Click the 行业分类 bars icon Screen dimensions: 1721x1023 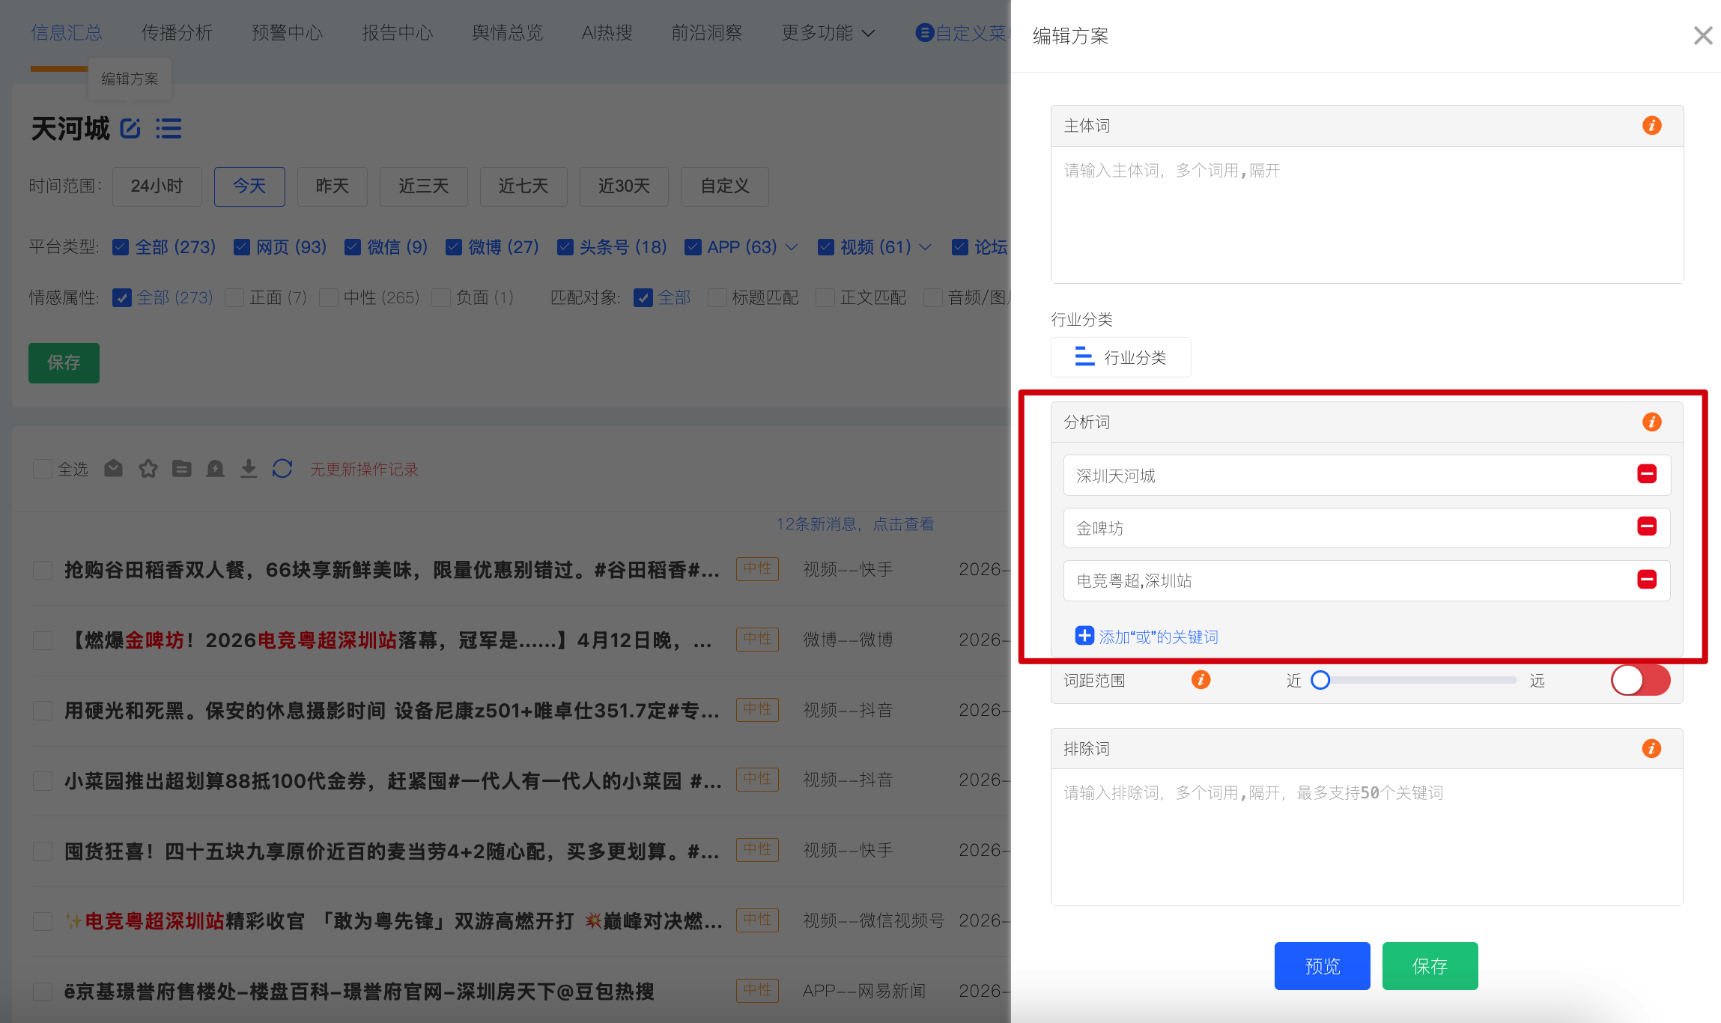point(1084,356)
